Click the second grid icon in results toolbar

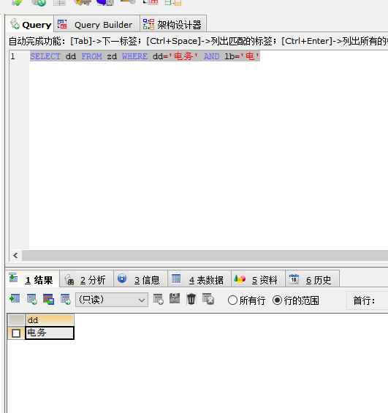[x=32, y=300]
